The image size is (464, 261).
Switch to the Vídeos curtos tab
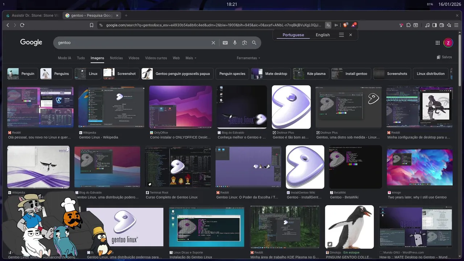click(x=156, y=58)
